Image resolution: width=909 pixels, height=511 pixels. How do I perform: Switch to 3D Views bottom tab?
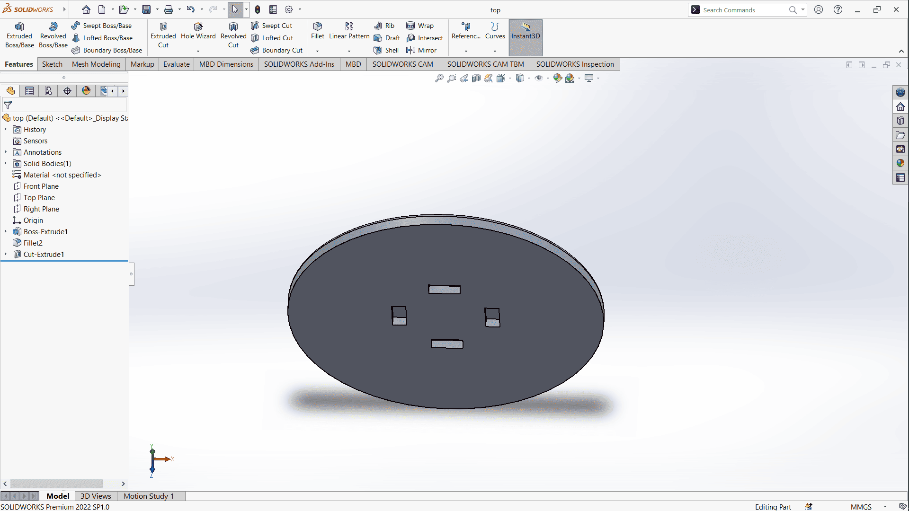coord(96,496)
